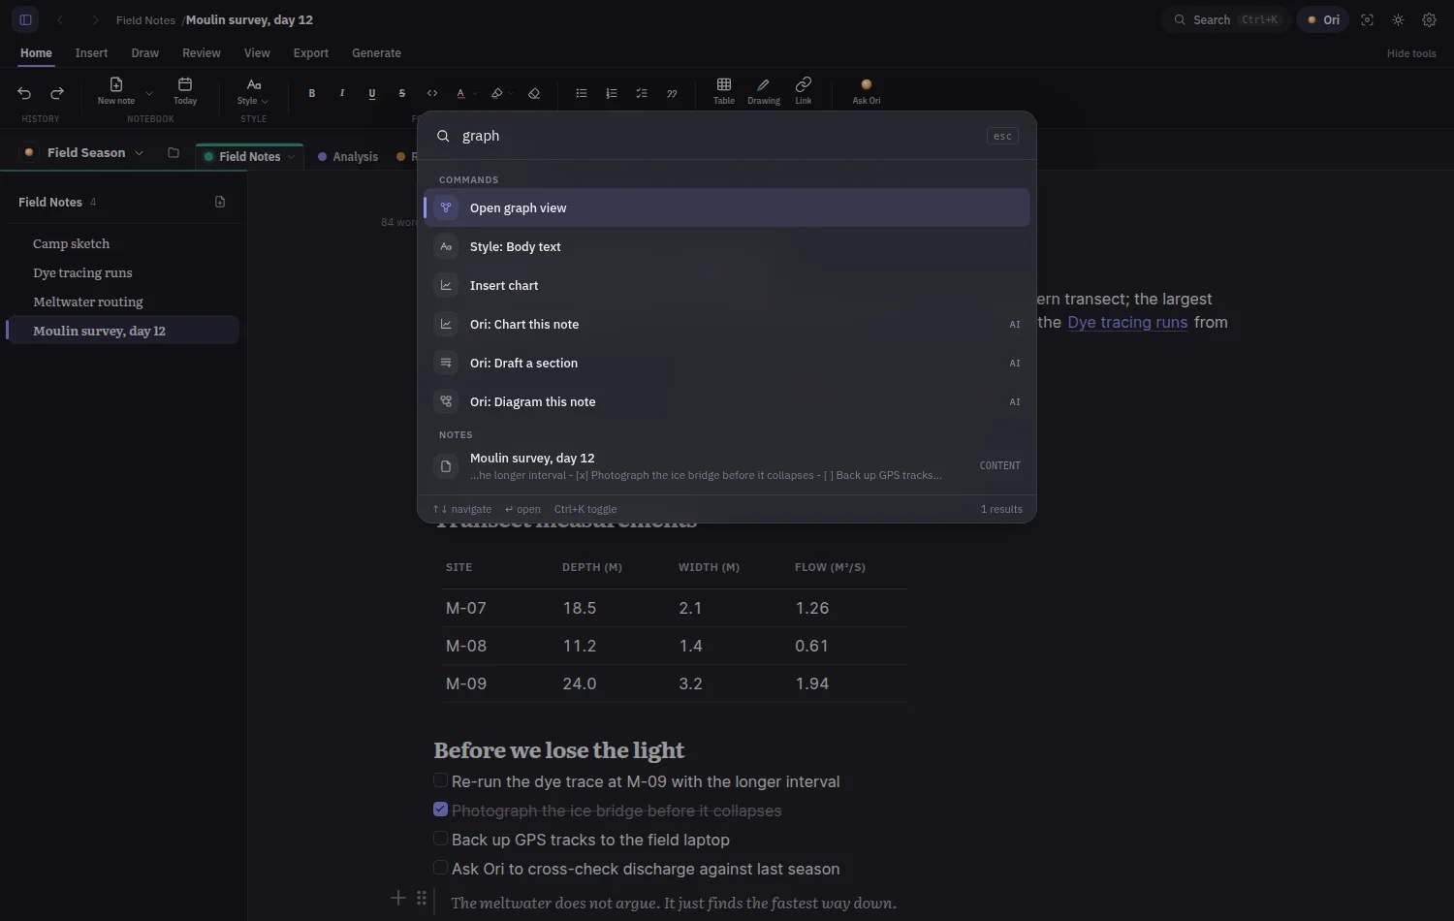Expand the Field Season notebook dropdown
The height and width of the screenshot is (921, 1454).
(139, 153)
